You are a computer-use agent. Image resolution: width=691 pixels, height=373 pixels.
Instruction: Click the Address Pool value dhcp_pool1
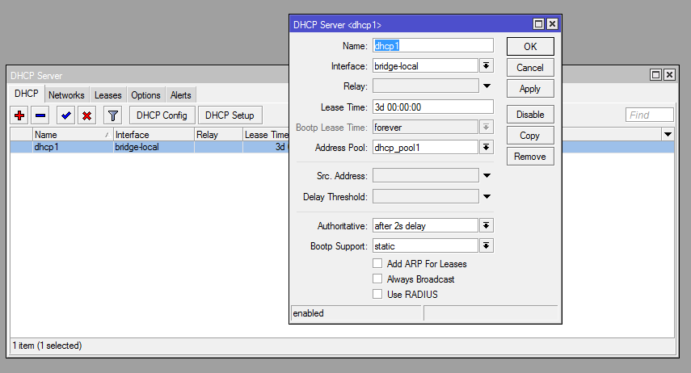(x=426, y=148)
